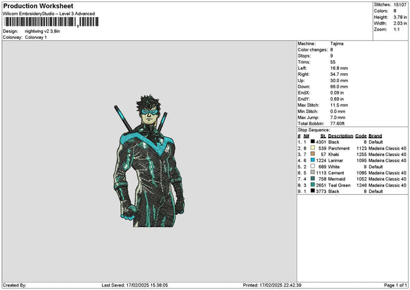Image resolution: width=410 pixels, height=290 pixels.
Task: Pick the Larimar blue color swatch
Action: point(312,160)
